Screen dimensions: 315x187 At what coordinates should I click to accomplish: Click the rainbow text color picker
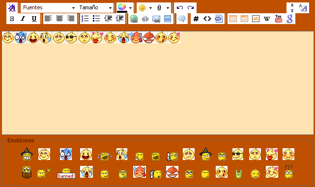122,8
